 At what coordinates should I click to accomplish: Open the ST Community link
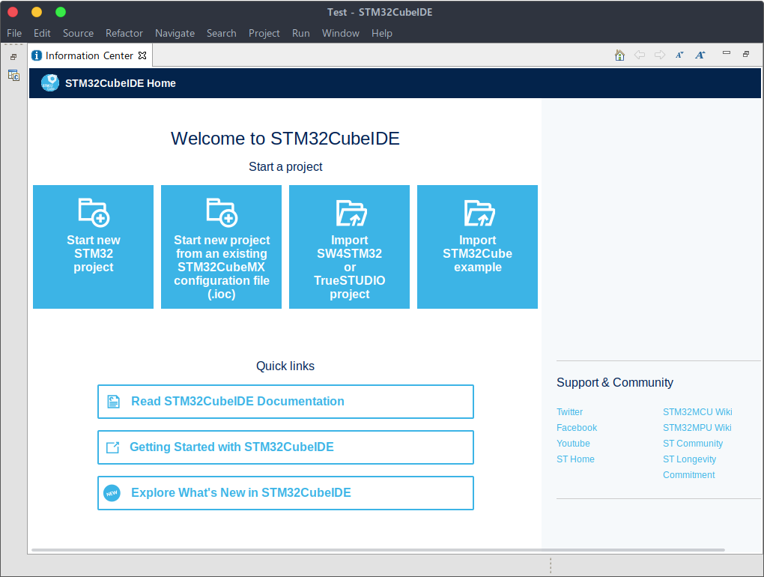pyautogui.click(x=692, y=444)
